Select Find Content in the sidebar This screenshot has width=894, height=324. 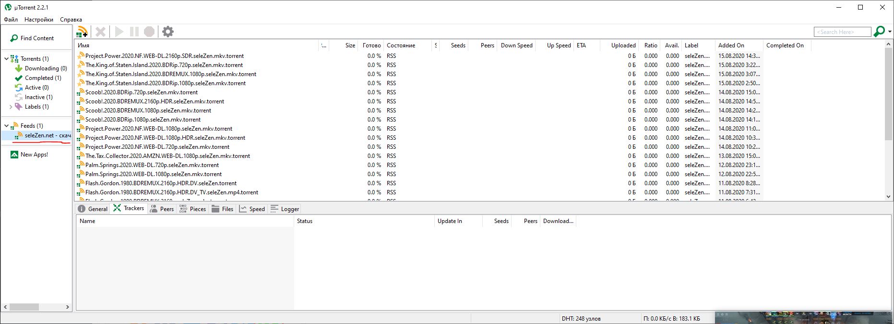point(37,38)
